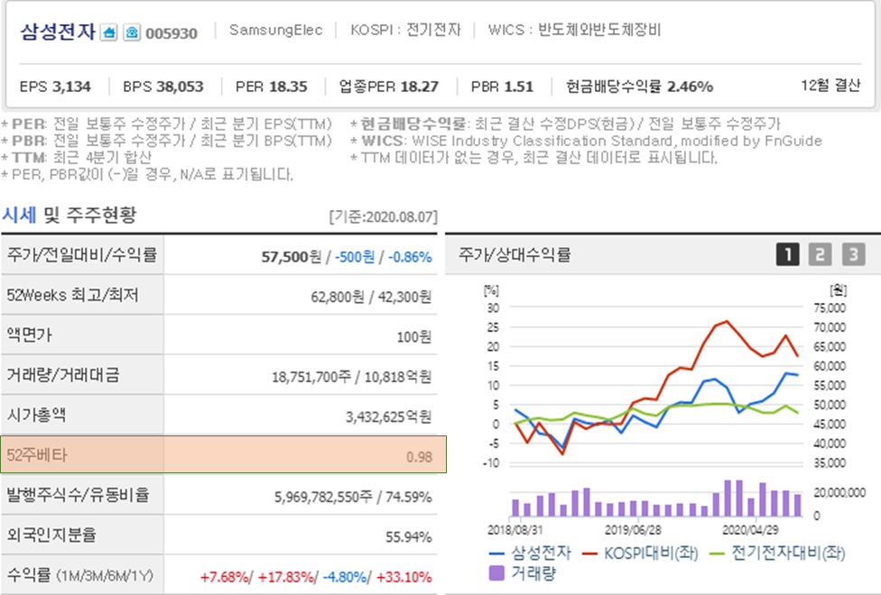
Task: Select the 18,751,700주 / 10,818억원 cell
Action: [x=352, y=377]
